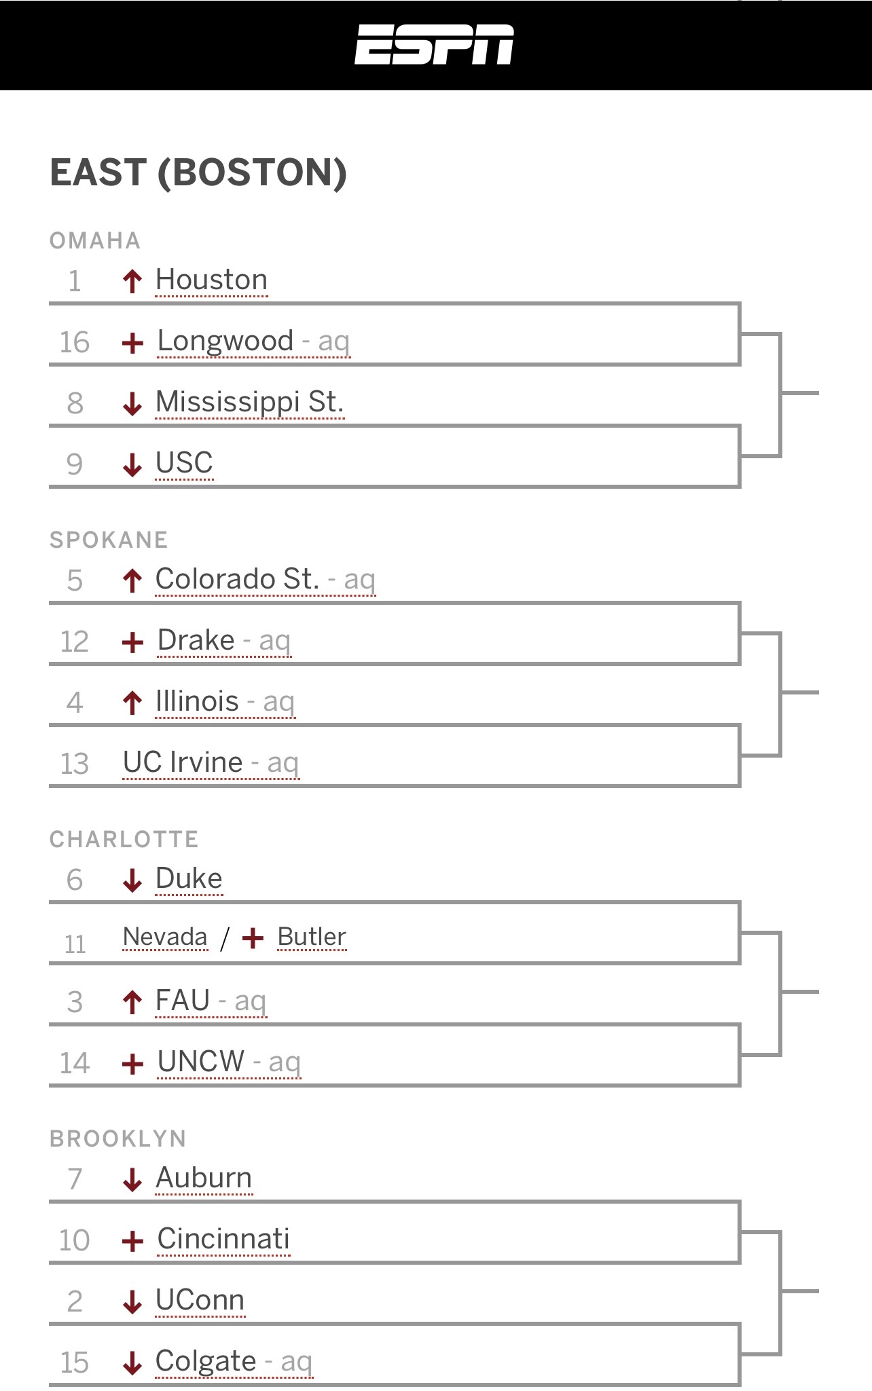Image resolution: width=872 pixels, height=1391 pixels.
Task: Click the plus icon before Butler
Action: [x=253, y=938]
